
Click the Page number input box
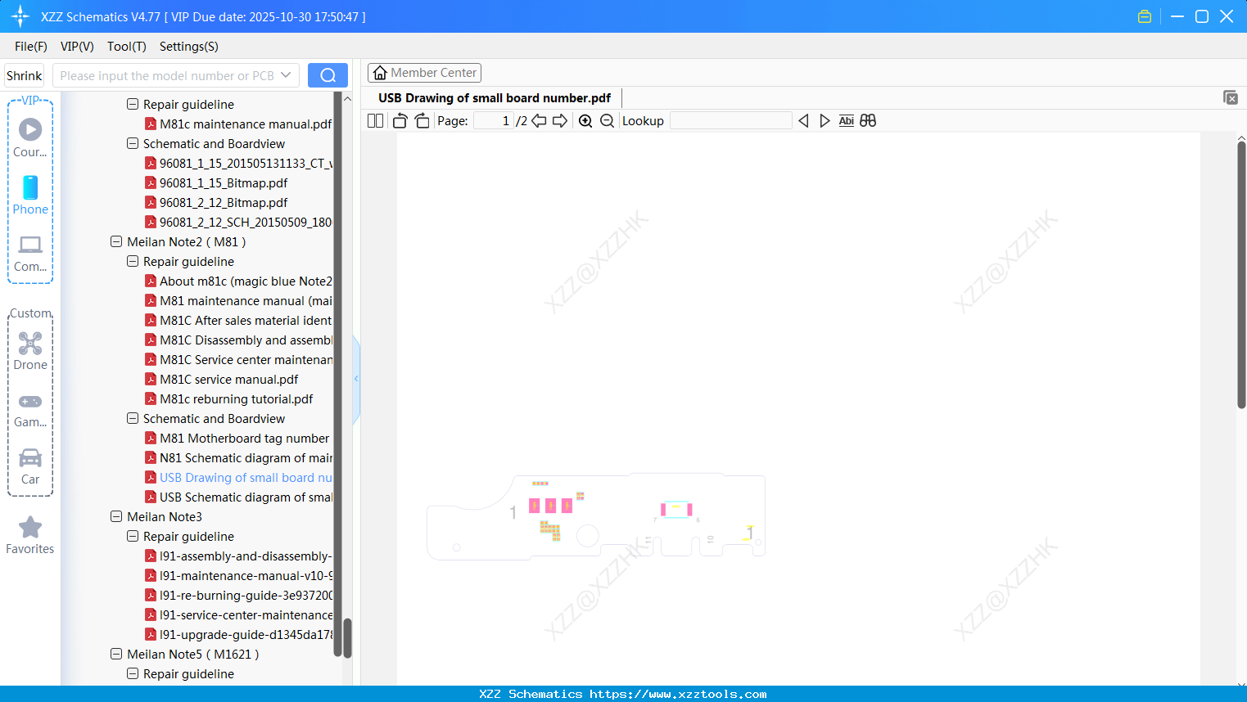click(494, 120)
